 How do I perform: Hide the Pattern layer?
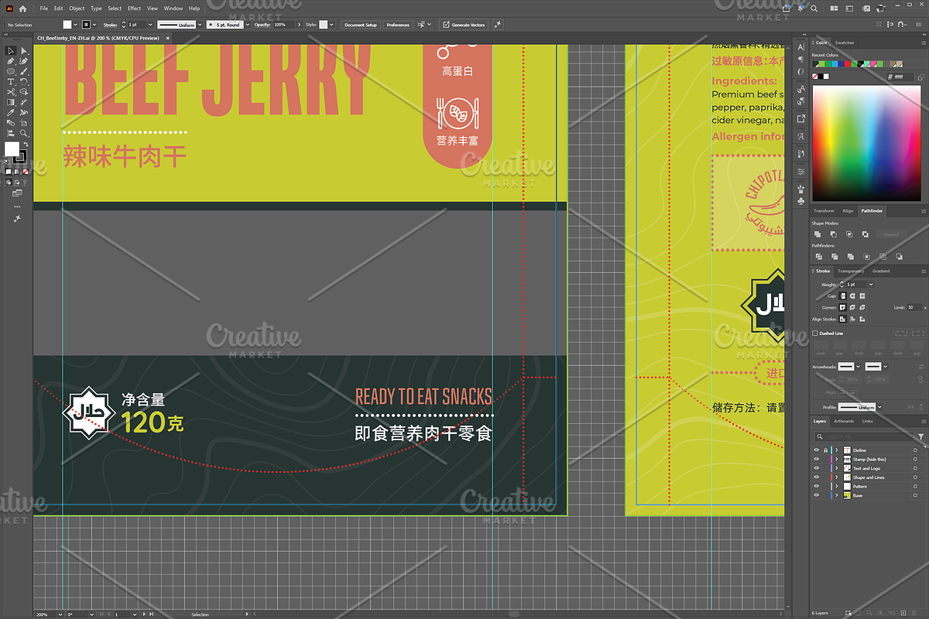click(x=816, y=486)
